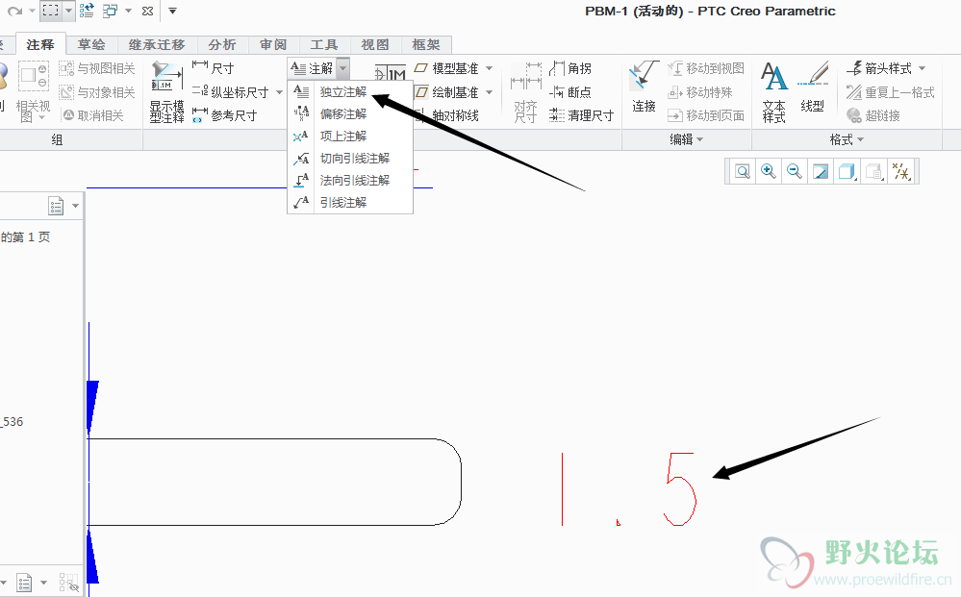Open the 分析 ribbon tab
The width and height of the screenshot is (961, 597).
coord(222,44)
